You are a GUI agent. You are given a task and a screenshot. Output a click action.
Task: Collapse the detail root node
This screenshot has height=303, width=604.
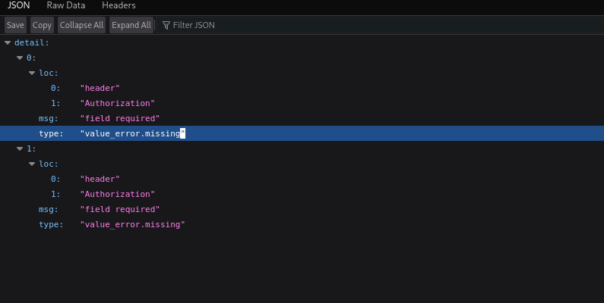coord(8,43)
